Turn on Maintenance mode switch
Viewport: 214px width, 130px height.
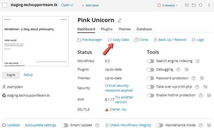pyautogui.click(x=159, y=125)
